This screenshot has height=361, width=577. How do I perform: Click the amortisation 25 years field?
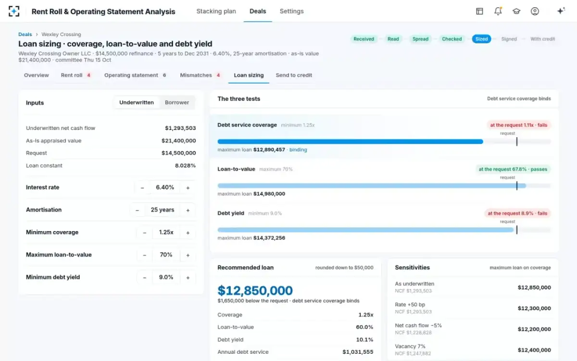(163, 210)
